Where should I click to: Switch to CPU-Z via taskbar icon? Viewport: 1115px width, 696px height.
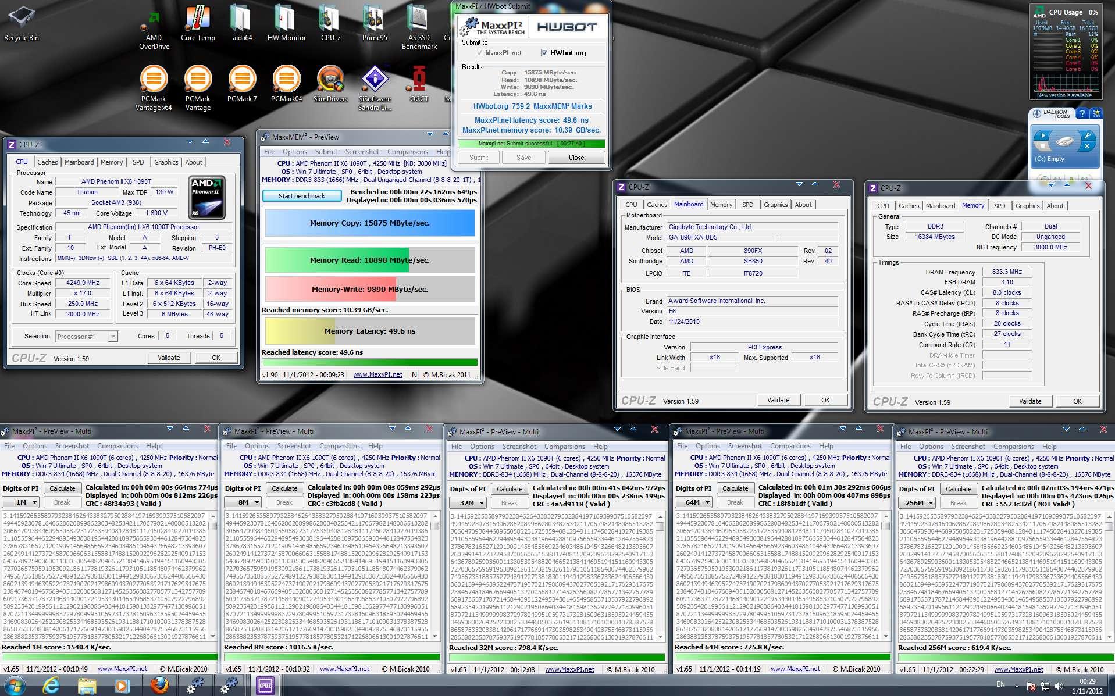tap(265, 686)
